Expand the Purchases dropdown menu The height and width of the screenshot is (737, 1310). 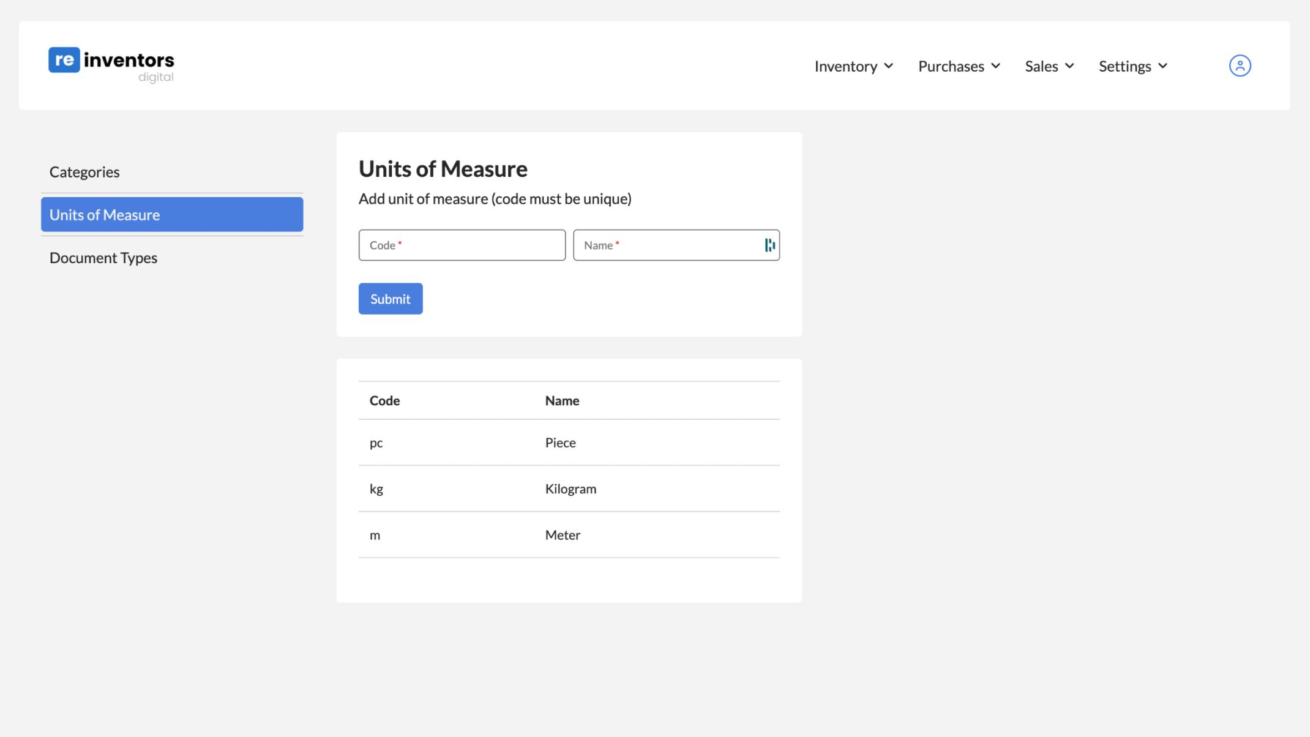click(959, 66)
